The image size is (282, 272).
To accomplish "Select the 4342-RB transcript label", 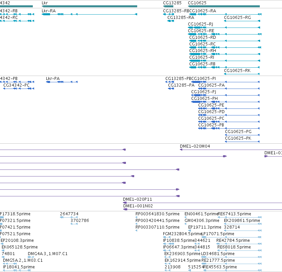I will (x=9, y=11).
